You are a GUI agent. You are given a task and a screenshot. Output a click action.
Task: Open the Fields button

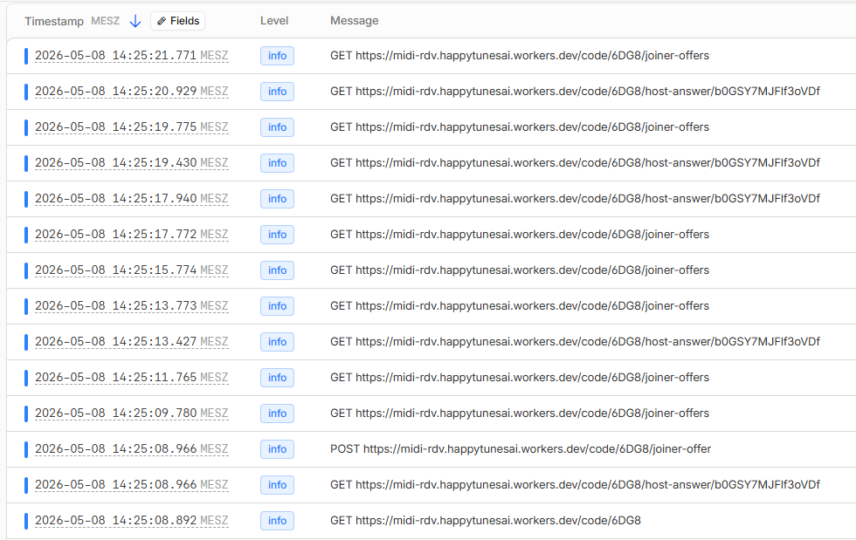[x=178, y=21]
